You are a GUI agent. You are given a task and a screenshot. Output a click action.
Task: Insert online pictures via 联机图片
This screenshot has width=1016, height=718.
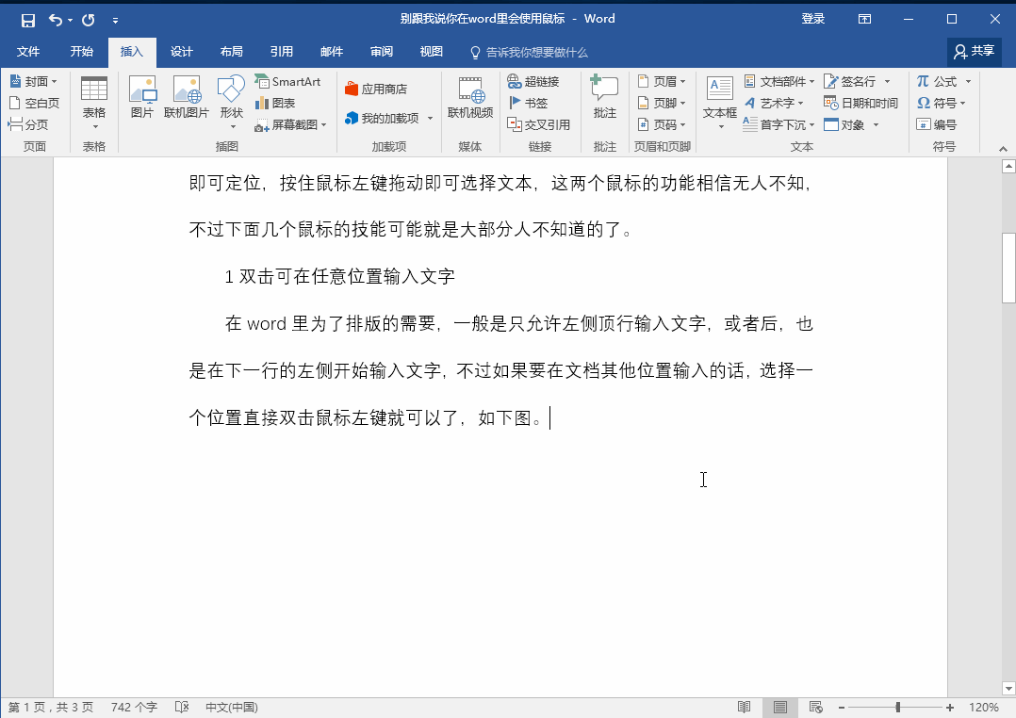point(187,97)
